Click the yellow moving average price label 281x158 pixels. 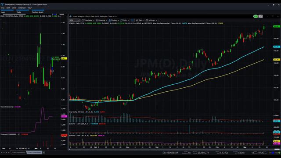(277, 60)
